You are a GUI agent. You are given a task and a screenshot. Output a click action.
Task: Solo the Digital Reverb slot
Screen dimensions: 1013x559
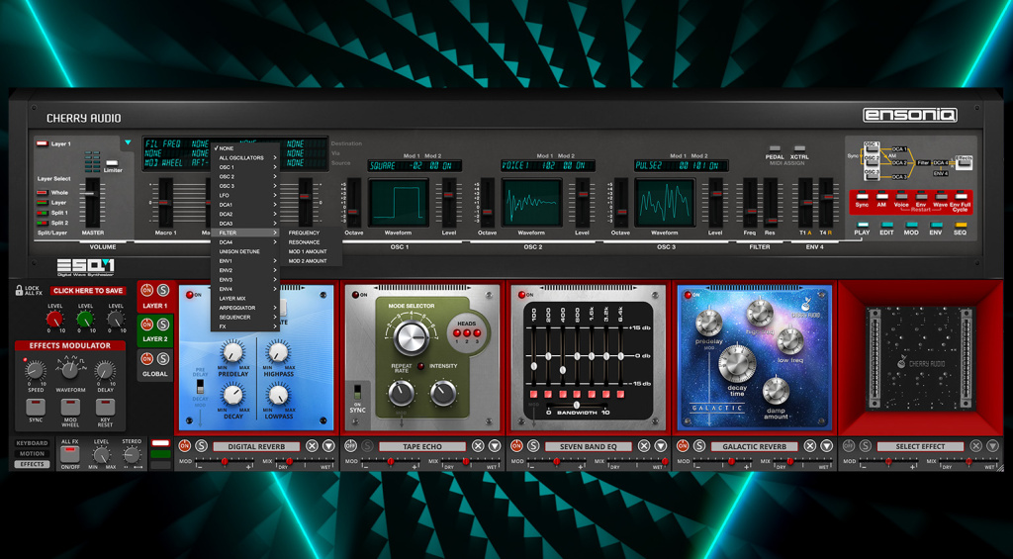pyautogui.click(x=201, y=446)
